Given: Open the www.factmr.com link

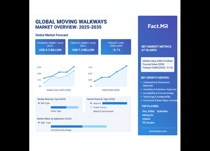Looking at the screenshot, I should click(x=158, y=131).
